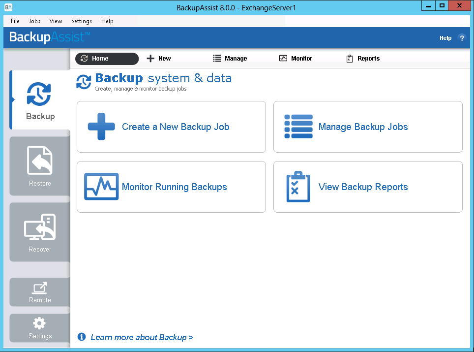The height and width of the screenshot is (352, 474).
Task: Switch to the Home tab
Action: tap(107, 59)
